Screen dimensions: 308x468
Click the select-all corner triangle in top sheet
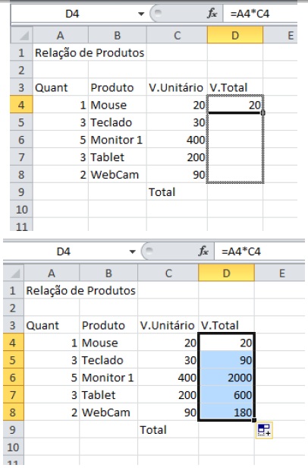pyautogui.click(x=22, y=35)
